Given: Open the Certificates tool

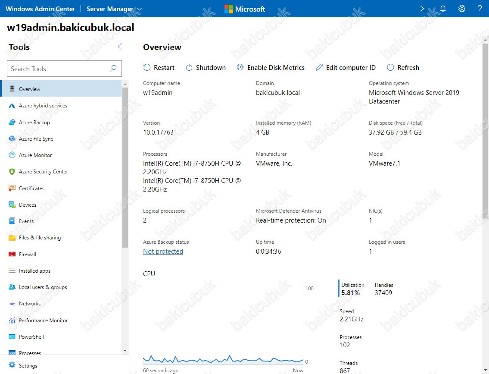Looking at the screenshot, I should [61, 188].
